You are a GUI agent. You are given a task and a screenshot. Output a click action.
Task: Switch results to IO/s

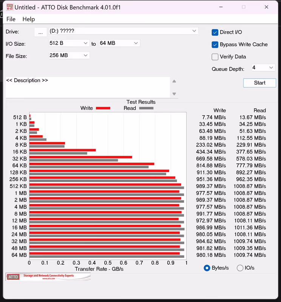pyautogui.click(x=240, y=268)
